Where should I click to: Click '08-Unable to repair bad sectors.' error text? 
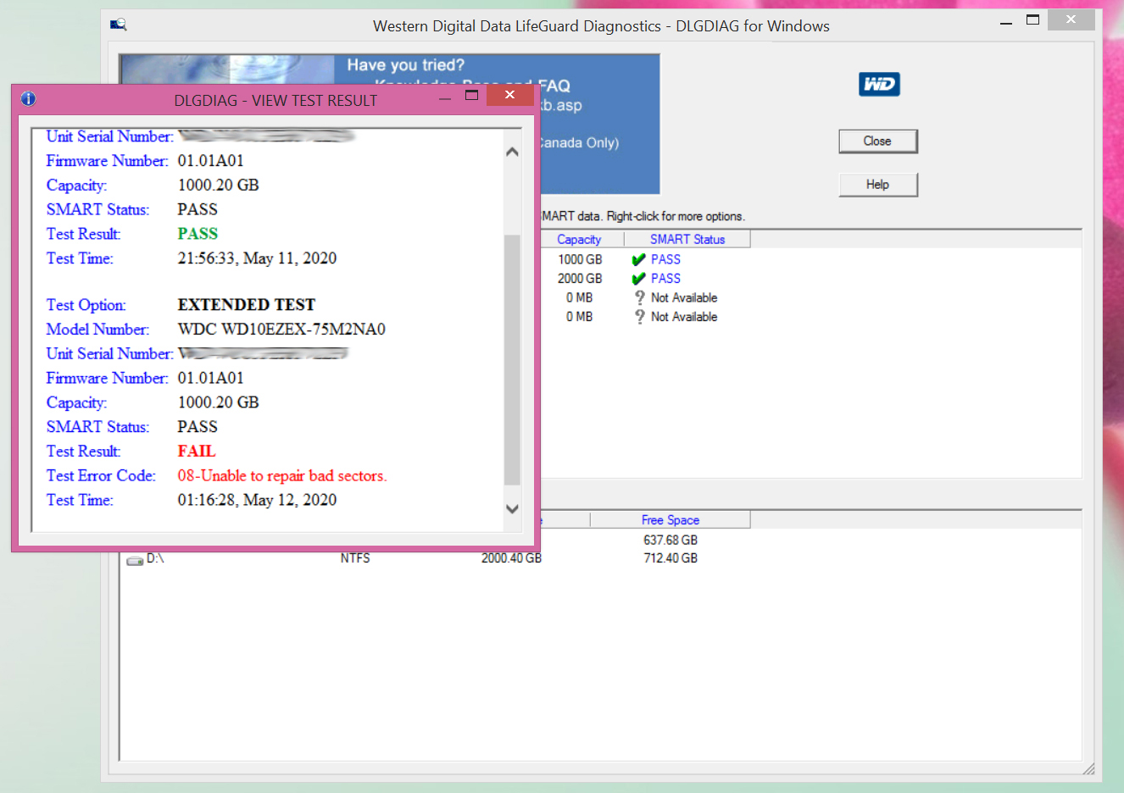(282, 476)
